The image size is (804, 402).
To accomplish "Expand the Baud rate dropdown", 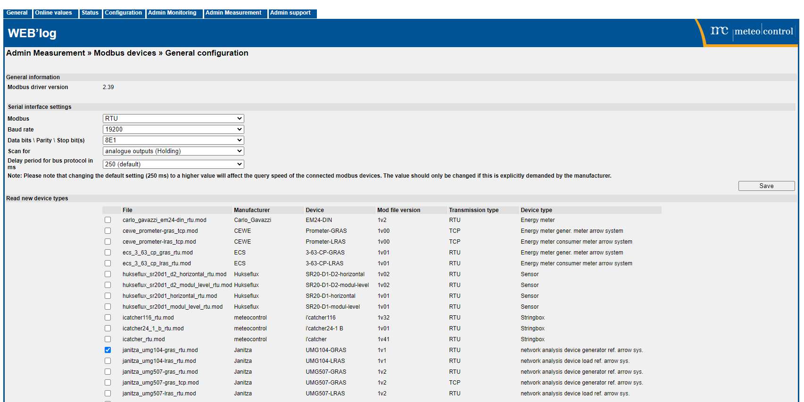I will coord(173,130).
